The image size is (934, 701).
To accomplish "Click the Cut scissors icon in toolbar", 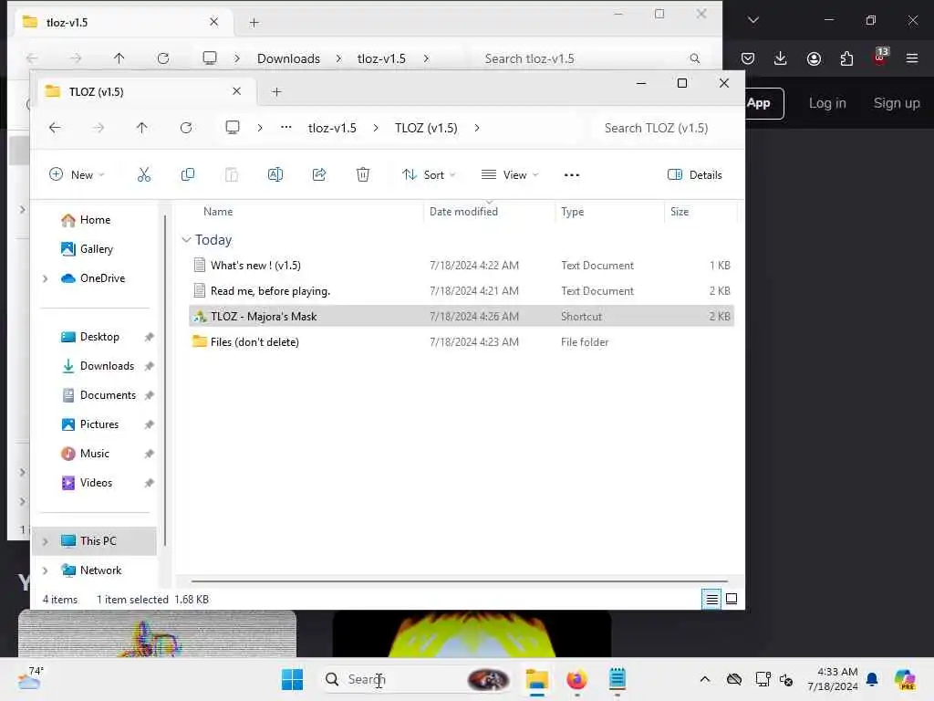I will pos(143,174).
